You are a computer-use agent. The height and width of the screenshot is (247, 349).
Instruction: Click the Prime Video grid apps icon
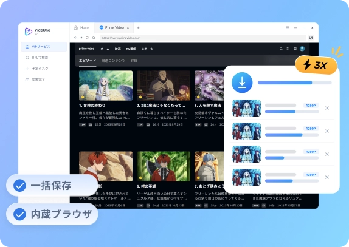coord(288,49)
